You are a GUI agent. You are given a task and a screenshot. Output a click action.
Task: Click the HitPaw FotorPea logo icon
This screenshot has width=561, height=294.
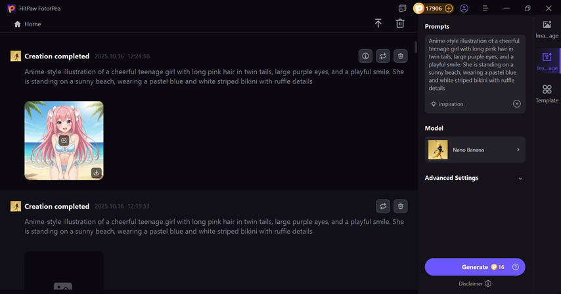point(11,9)
